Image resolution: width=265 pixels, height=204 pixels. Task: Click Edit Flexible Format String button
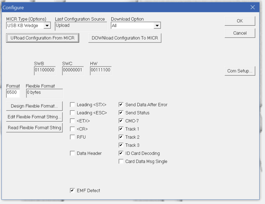pos(34,117)
